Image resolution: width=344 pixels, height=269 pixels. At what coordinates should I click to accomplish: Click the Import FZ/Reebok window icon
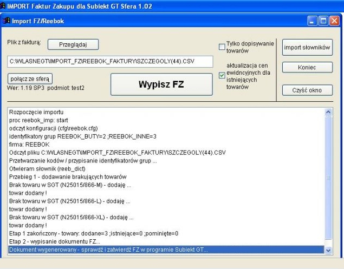pos(7,21)
